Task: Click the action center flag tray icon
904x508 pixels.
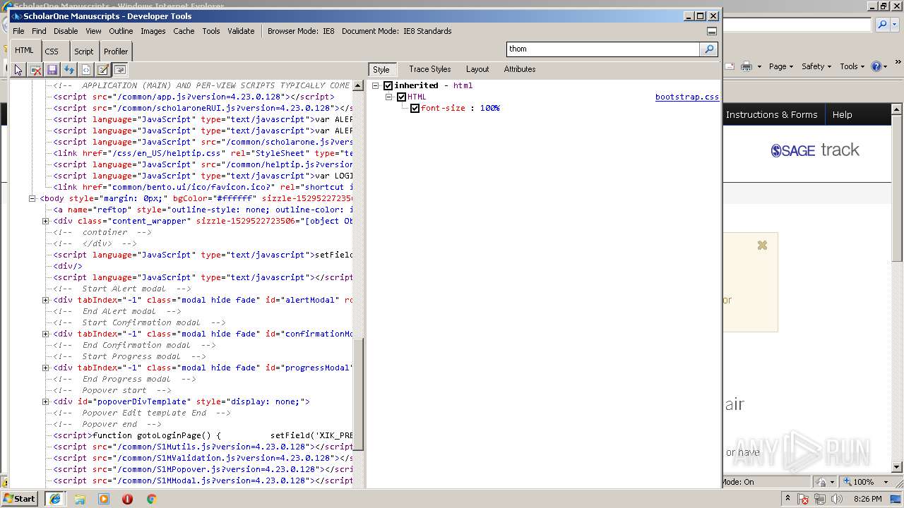Action: coord(804,499)
